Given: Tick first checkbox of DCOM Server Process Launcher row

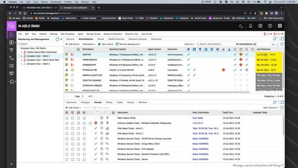Looking at the screenshot, I should click(67, 139).
